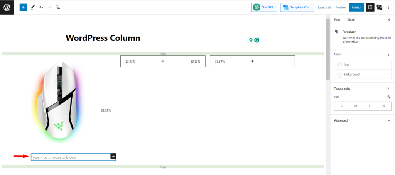The width and height of the screenshot is (395, 175).
Task: Open the WordPress logo menu
Action: coord(7,7)
